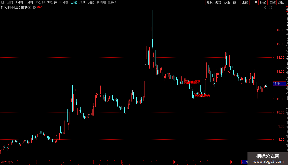Click the 10.00 price axis label
This screenshot has width=288, height=165.
click(280, 112)
